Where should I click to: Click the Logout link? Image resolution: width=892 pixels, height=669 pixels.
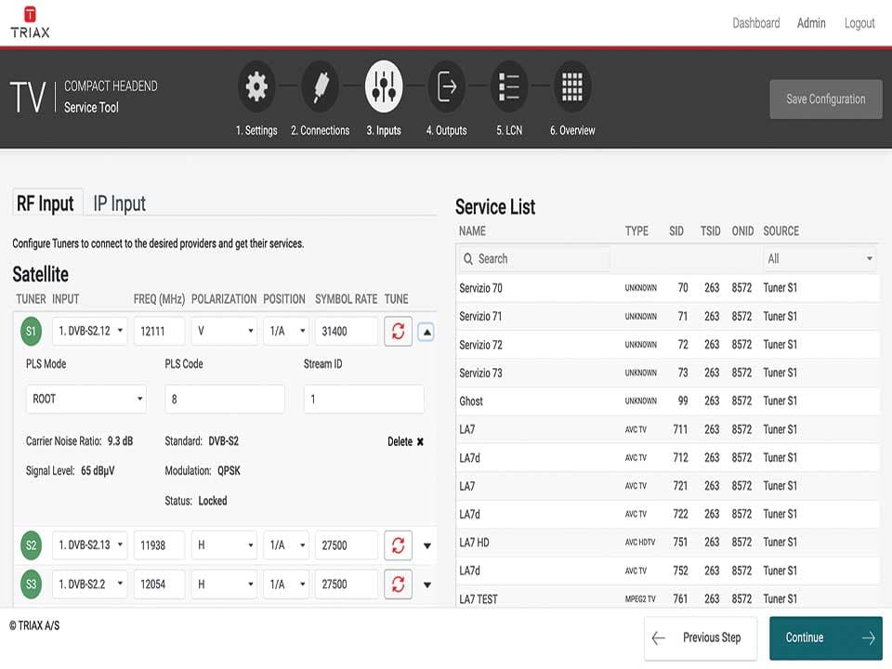[x=859, y=23]
